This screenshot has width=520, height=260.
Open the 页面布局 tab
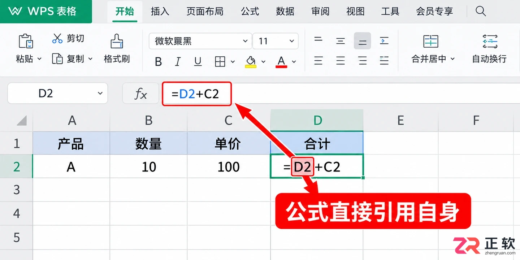[x=205, y=11]
